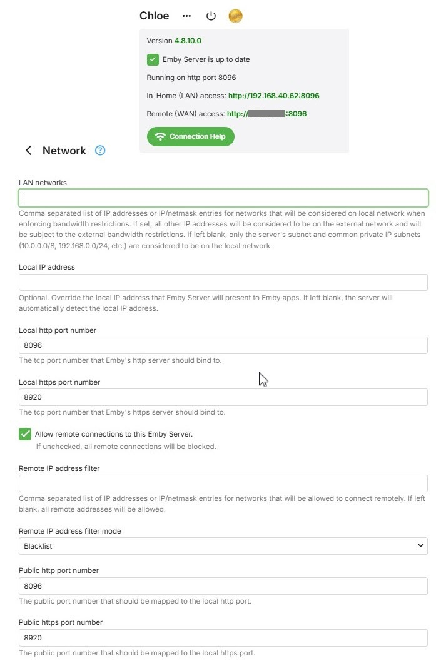Click the Public http port number field
The image size is (436, 668).
coord(223,586)
